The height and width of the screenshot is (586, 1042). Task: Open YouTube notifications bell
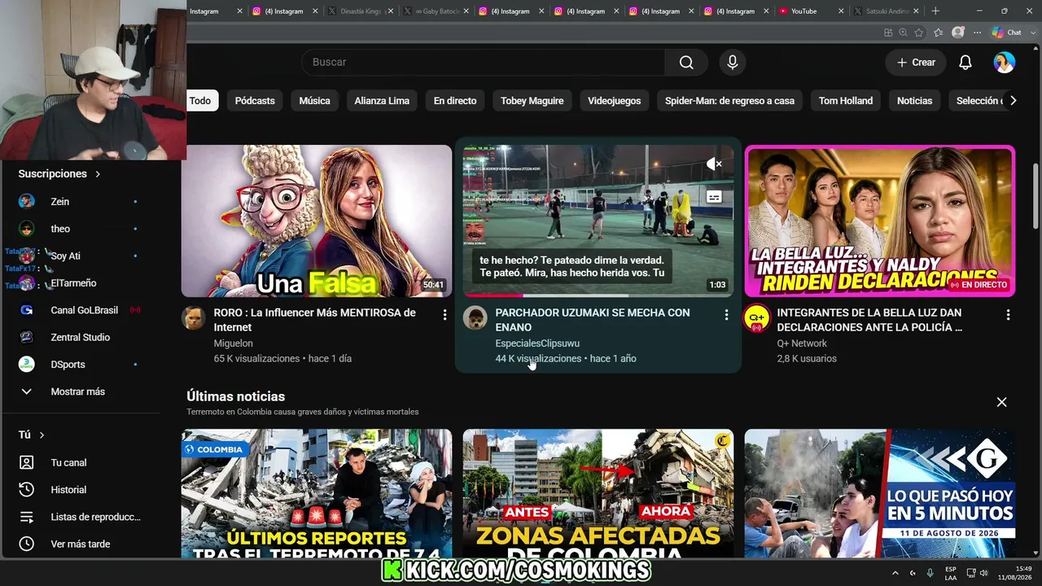click(x=965, y=63)
